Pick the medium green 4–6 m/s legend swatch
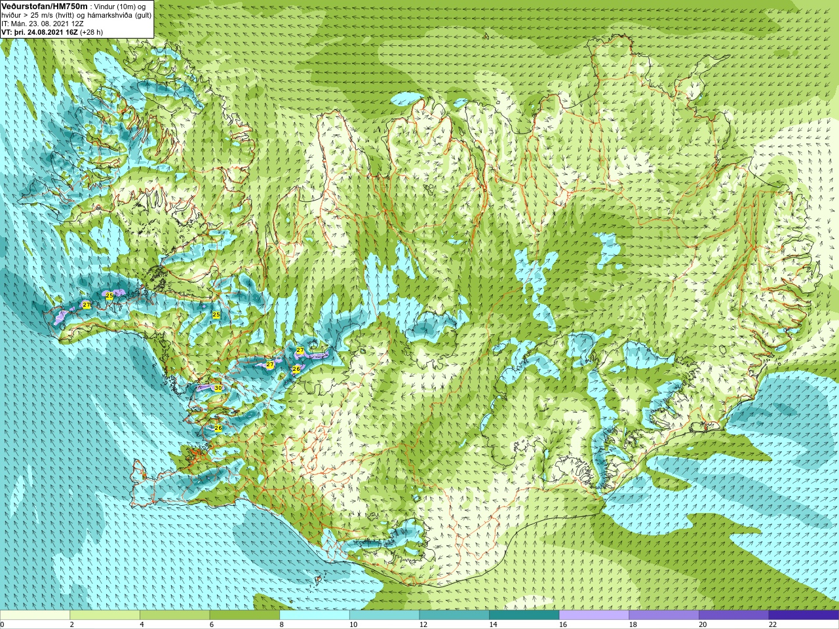 174,615
